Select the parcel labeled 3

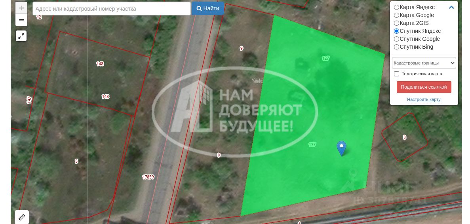[405, 137]
